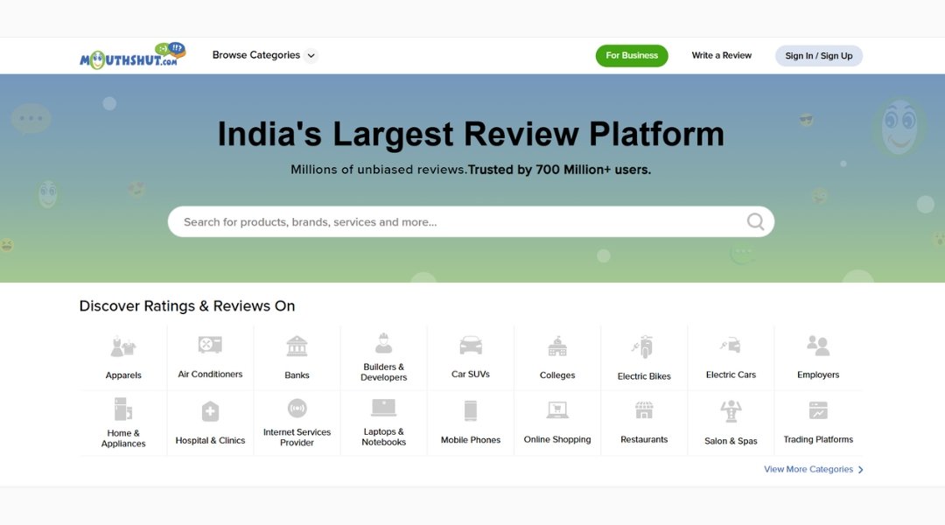The height and width of the screenshot is (525, 945).
Task: Select Internet Services Provider signal icon
Action: (297, 408)
